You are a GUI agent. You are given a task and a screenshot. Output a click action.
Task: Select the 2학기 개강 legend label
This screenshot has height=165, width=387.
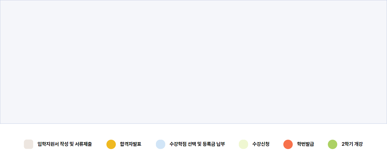(352, 144)
